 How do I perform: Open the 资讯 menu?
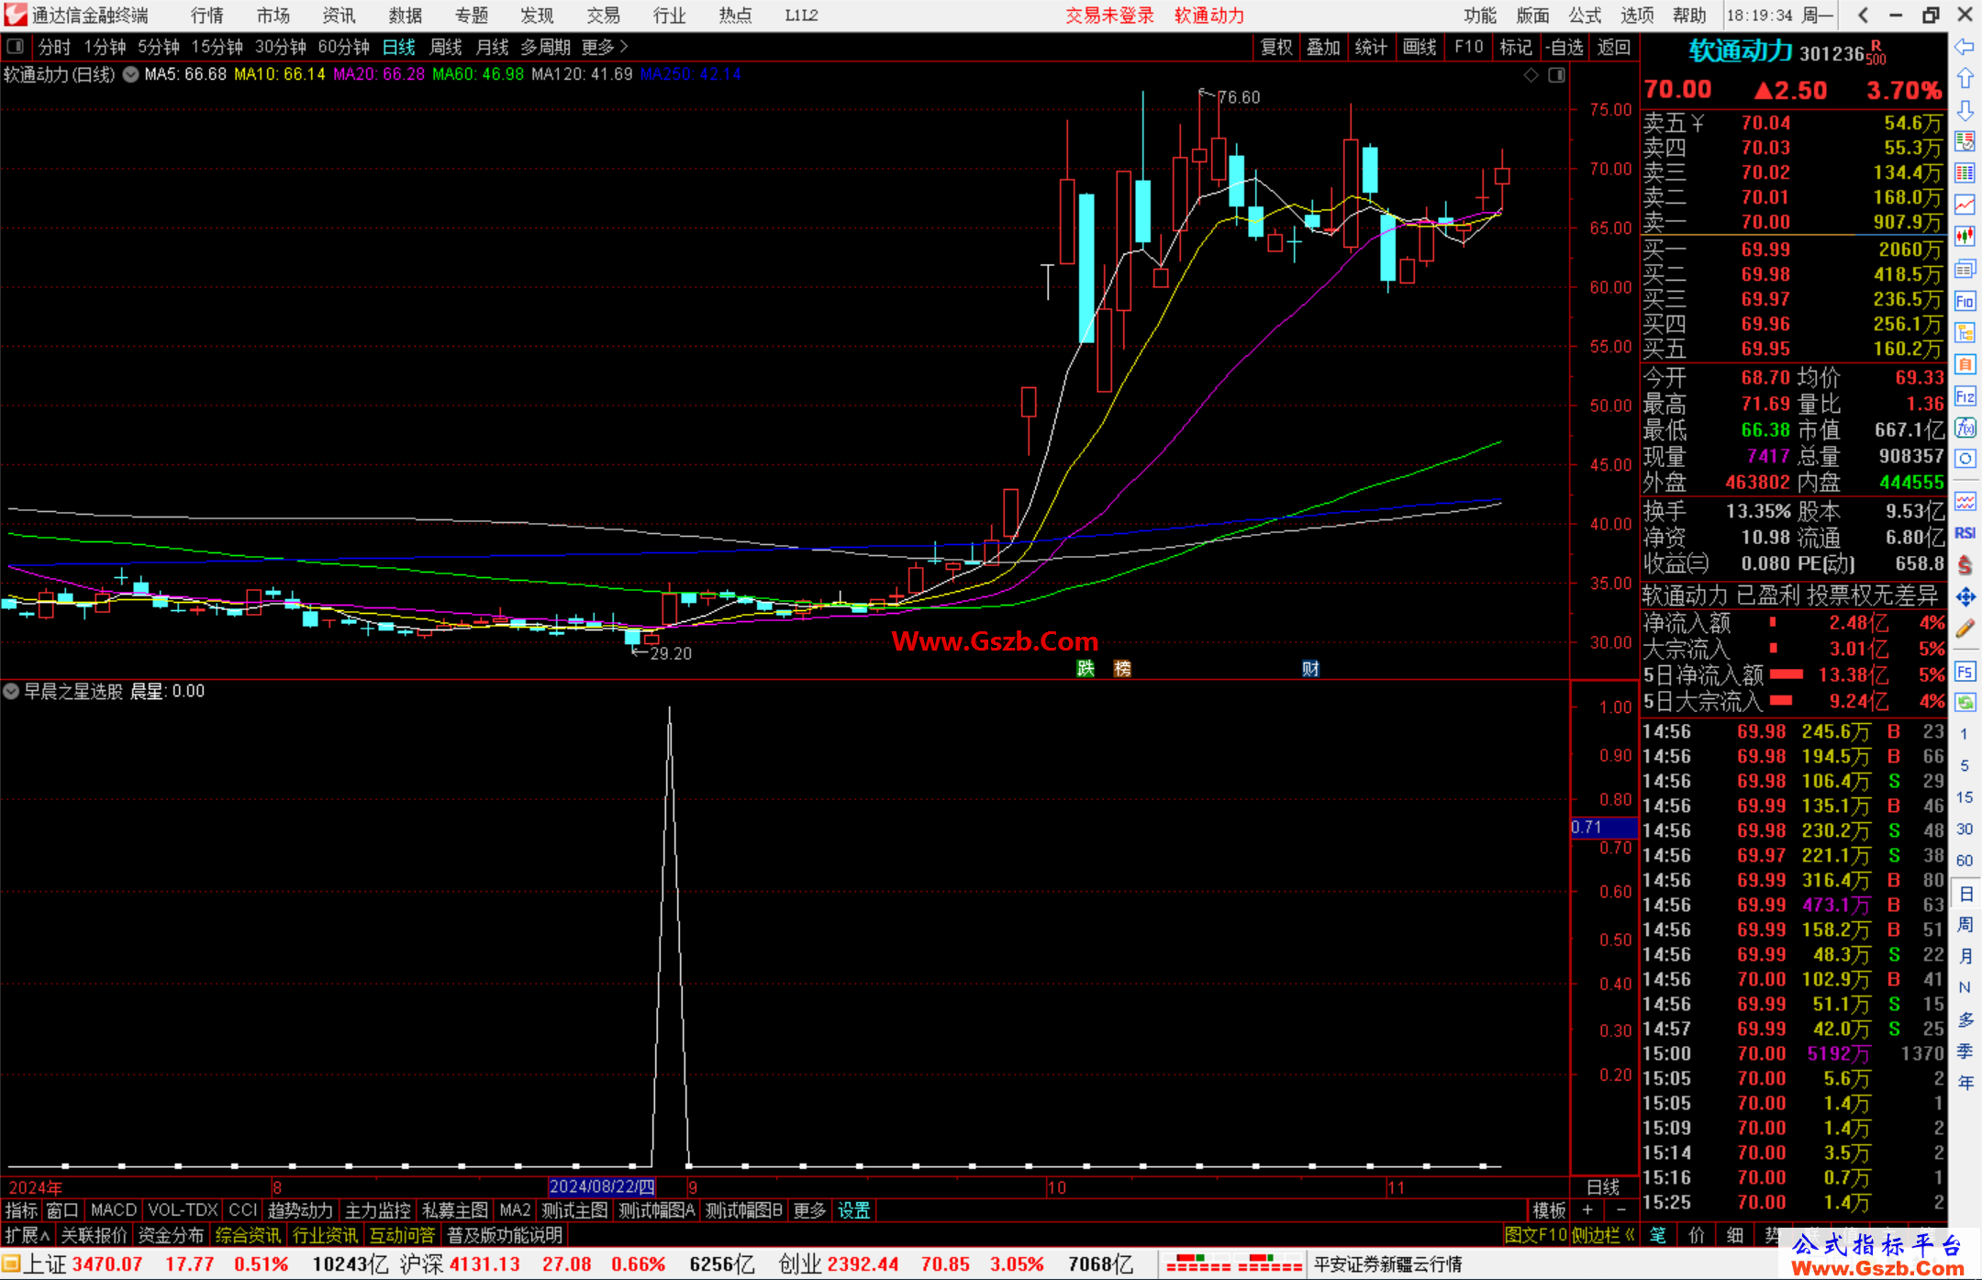point(340,16)
